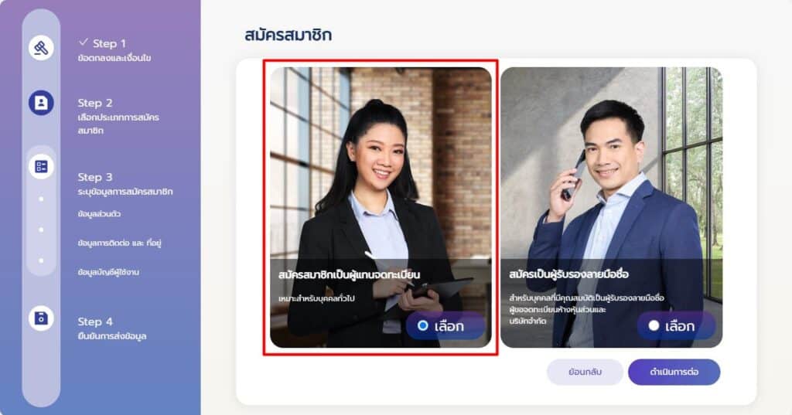Go to ข้อมูลการติดต่อ และ ที่อยู่ sub-step
The height and width of the screenshot is (415, 792).
[119, 243]
